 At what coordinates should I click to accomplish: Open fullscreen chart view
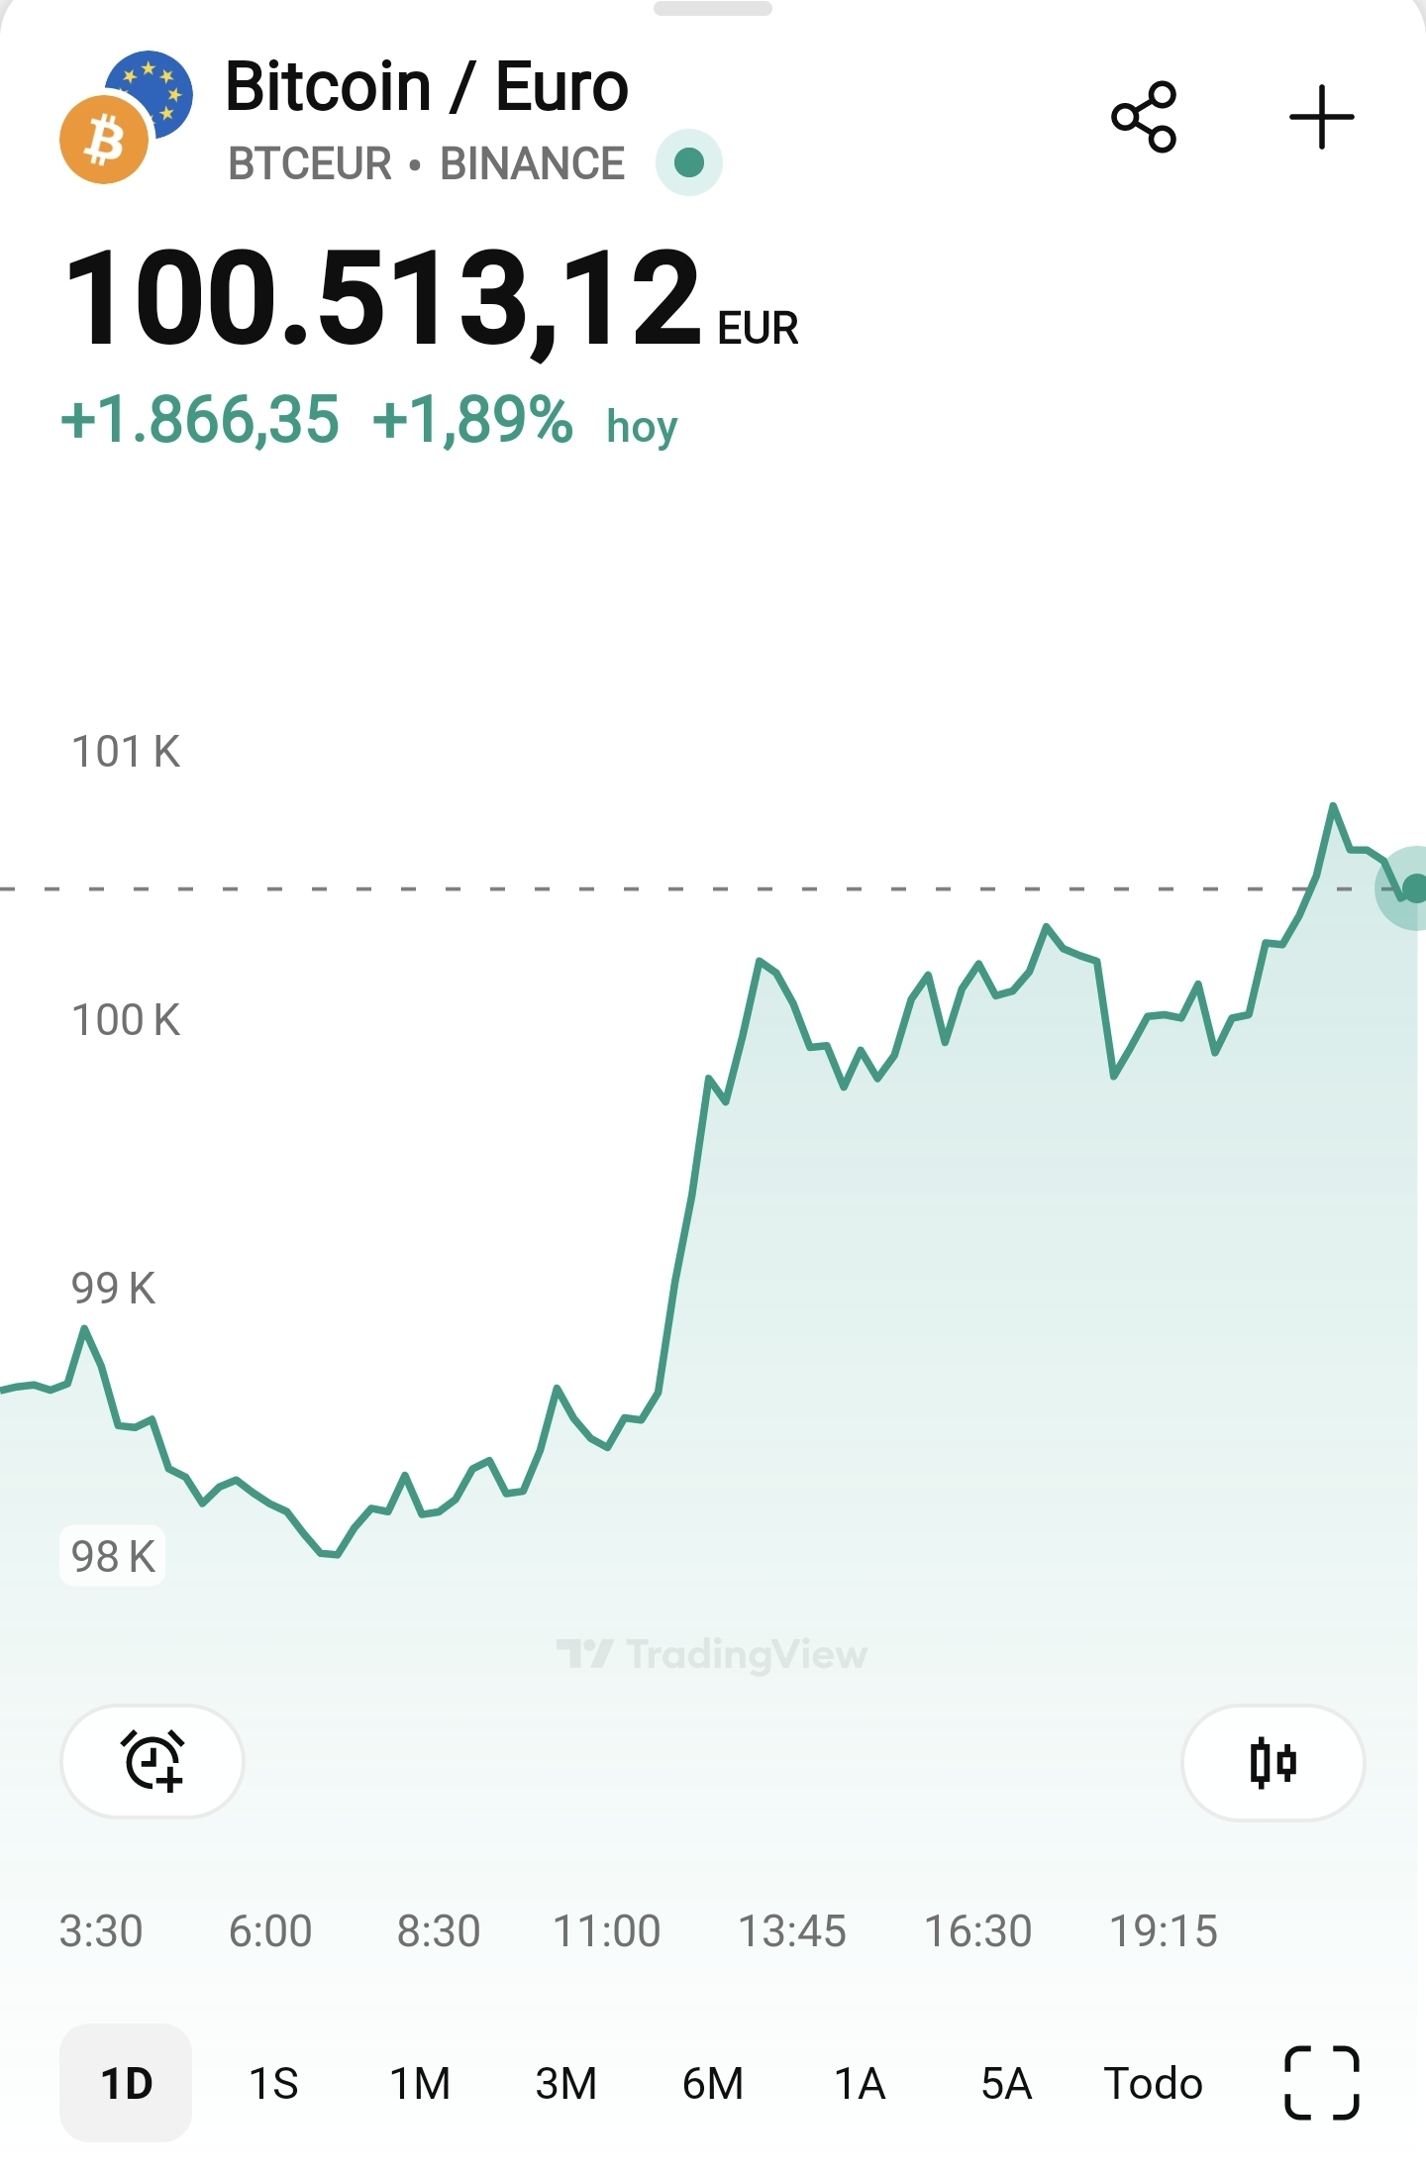coord(1321,2083)
